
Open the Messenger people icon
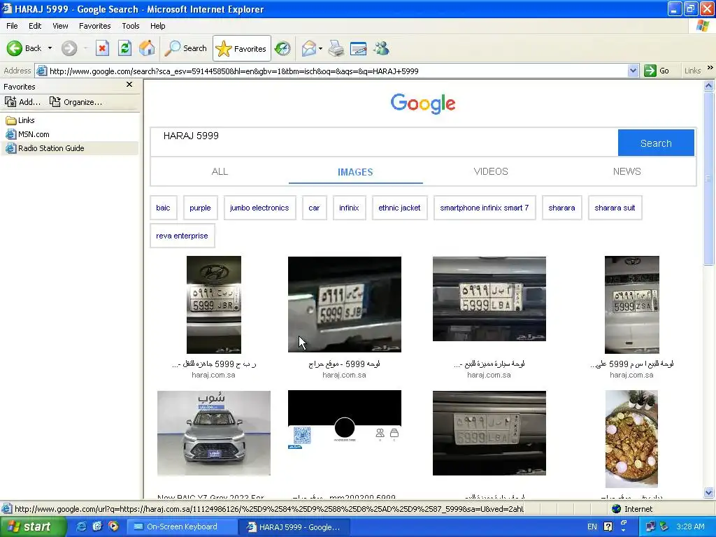(x=381, y=48)
